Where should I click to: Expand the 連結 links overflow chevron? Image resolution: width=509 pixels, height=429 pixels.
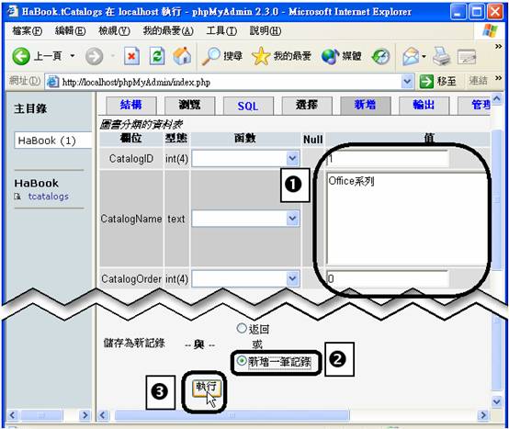click(x=499, y=78)
